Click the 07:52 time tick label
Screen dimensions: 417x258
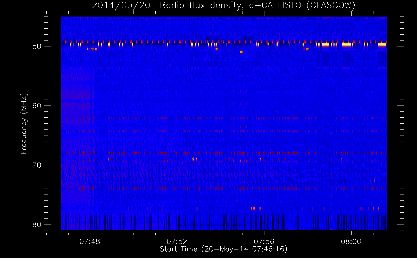click(x=177, y=242)
